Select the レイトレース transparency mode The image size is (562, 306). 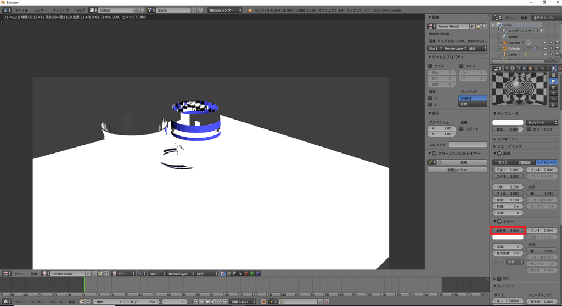pyautogui.click(x=547, y=162)
